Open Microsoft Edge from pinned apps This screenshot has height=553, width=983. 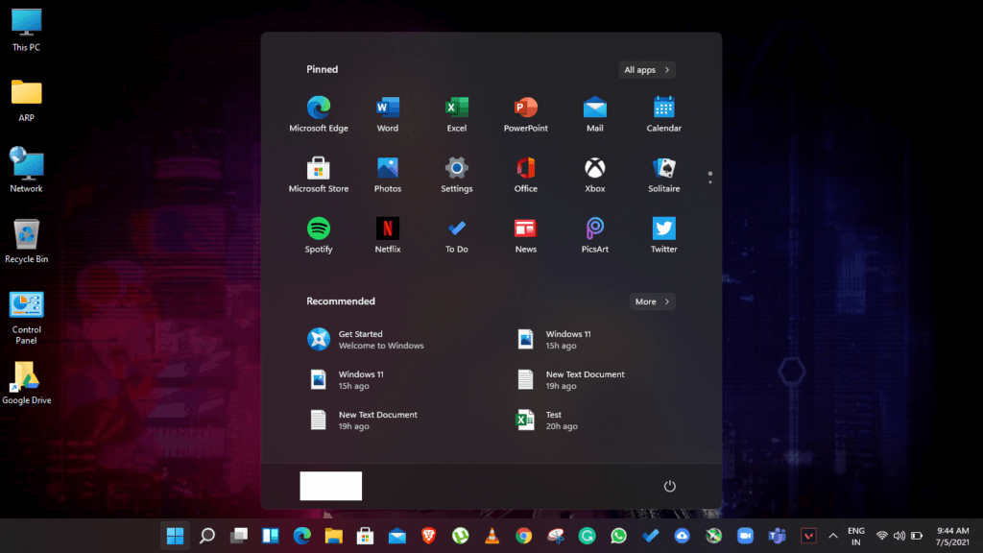tap(319, 115)
